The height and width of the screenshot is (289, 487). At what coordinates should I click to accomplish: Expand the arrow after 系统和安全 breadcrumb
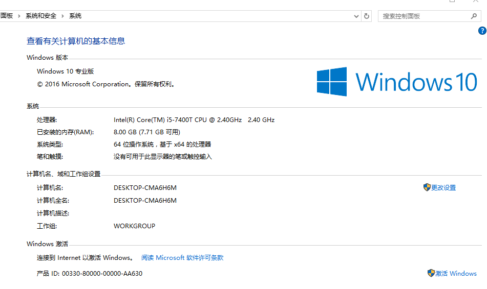[x=62, y=16]
